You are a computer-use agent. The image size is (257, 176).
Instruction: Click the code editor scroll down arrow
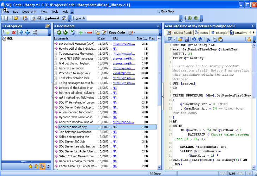pyautogui.click(x=253, y=167)
